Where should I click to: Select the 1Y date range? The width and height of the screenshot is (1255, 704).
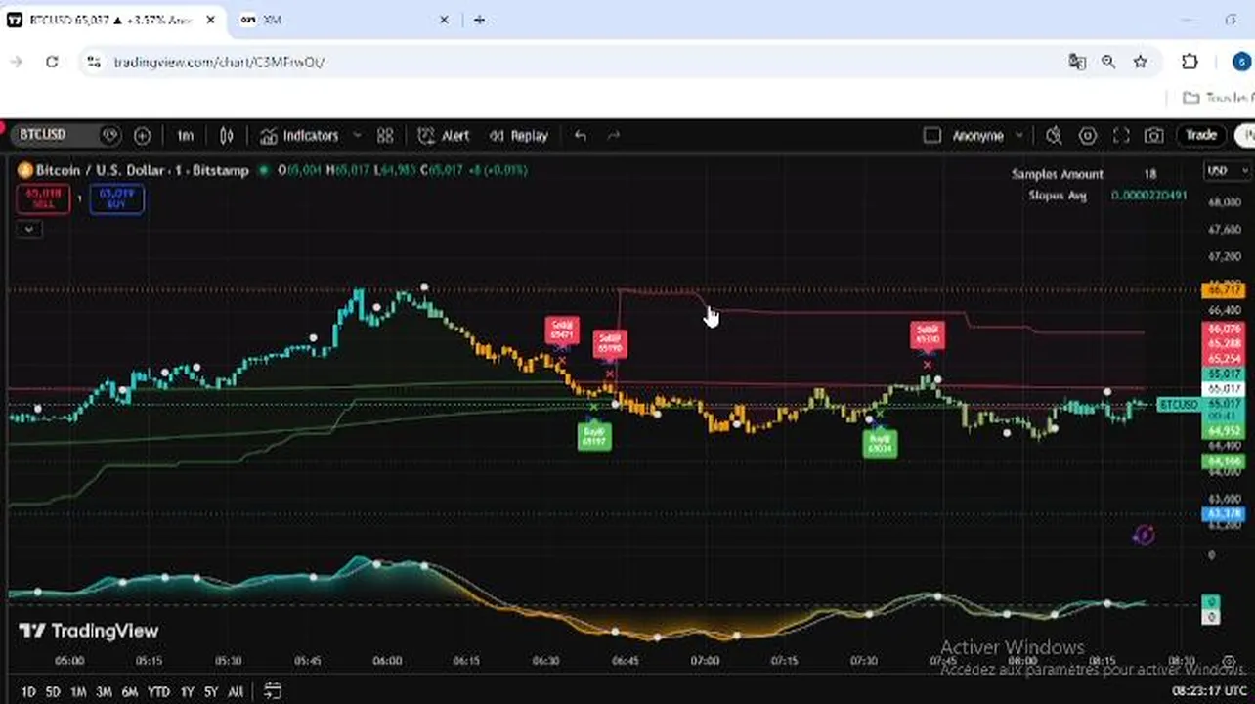pos(187,691)
